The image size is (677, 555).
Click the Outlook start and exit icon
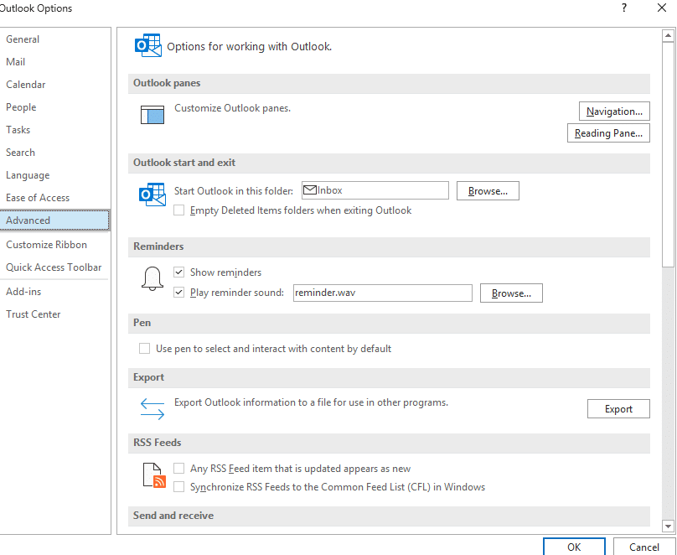point(152,195)
